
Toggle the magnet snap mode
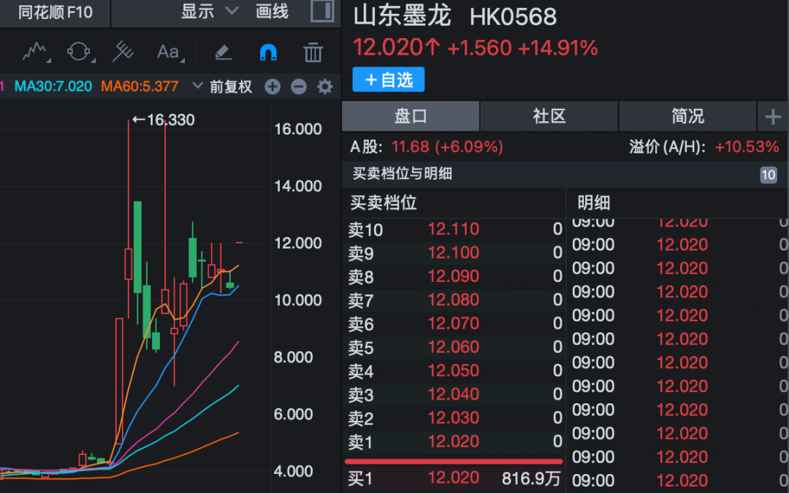pos(268,52)
